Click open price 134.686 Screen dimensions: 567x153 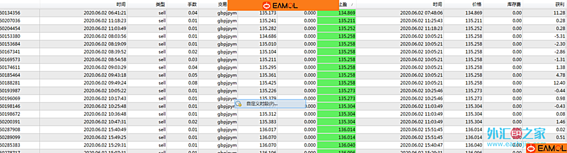(268, 36)
